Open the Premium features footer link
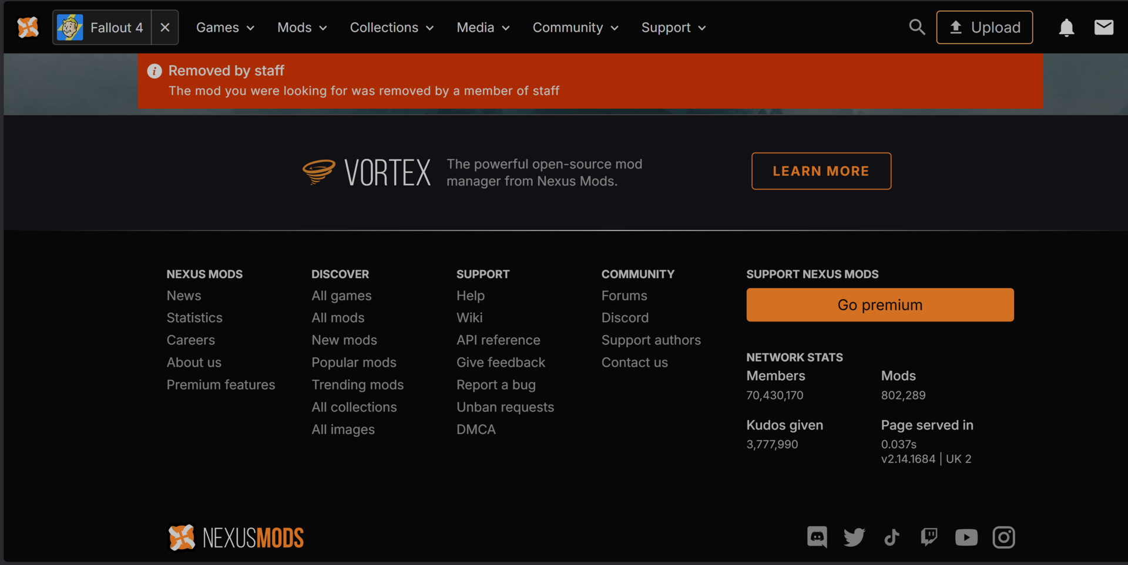This screenshot has height=565, width=1128. click(221, 385)
